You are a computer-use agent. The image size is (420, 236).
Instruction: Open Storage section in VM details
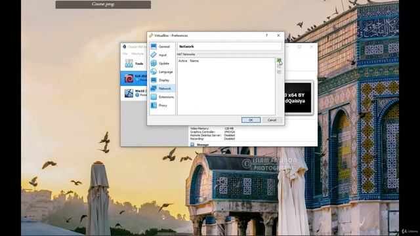coord(203,145)
